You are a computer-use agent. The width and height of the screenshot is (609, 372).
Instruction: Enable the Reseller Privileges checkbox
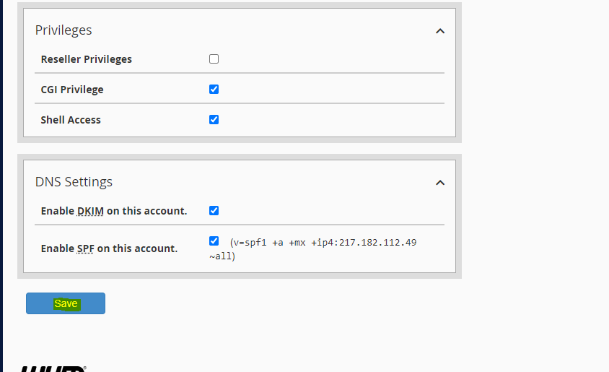214,59
